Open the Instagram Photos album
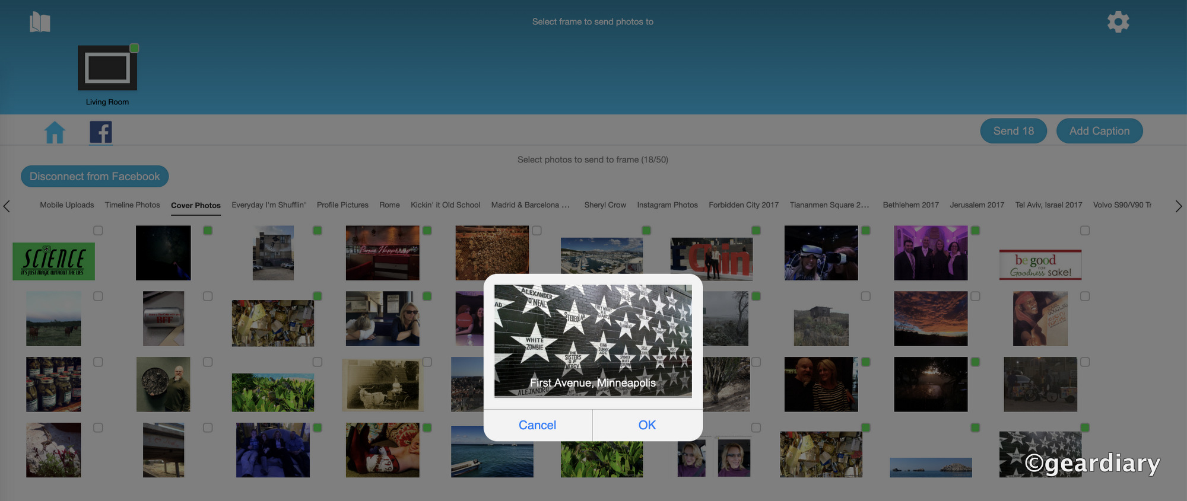The width and height of the screenshot is (1187, 501). (x=668, y=205)
